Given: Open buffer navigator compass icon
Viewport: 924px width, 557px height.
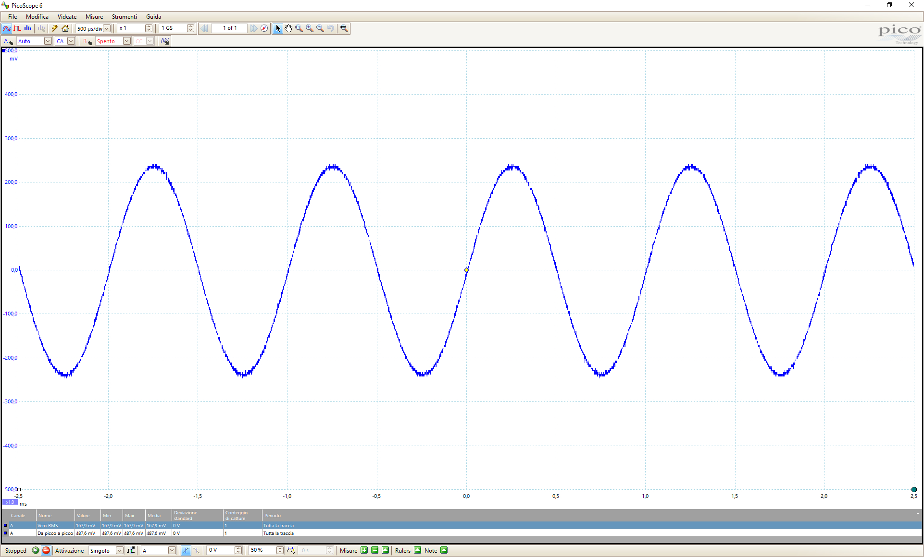Looking at the screenshot, I should pyautogui.click(x=264, y=28).
